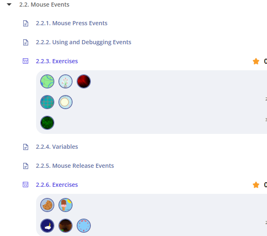Select the cream plate exercise icon
Viewport: 267px width, 236px height.
tap(66, 102)
